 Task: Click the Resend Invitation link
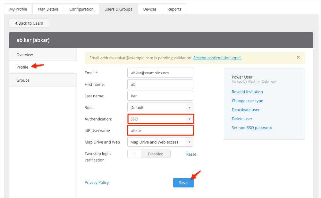(x=247, y=92)
